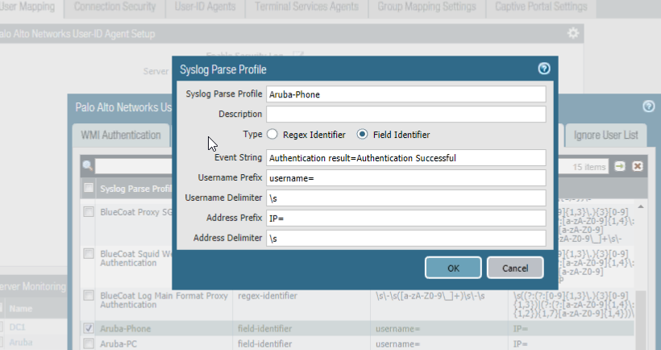Select Regex Identifier type
This screenshot has width=661, height=350.
(272, 134)
